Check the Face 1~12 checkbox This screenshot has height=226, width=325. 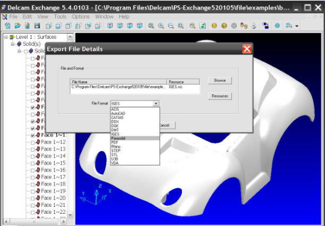[33, 142]
